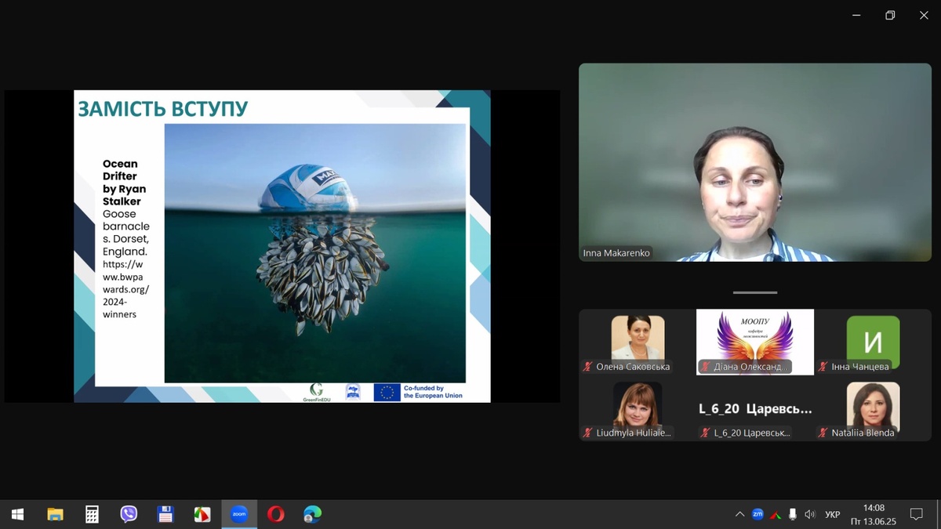Viewport: 941px width, 529px height.
Task: Open the red-green feather app on taskbar
Action: 202,514
